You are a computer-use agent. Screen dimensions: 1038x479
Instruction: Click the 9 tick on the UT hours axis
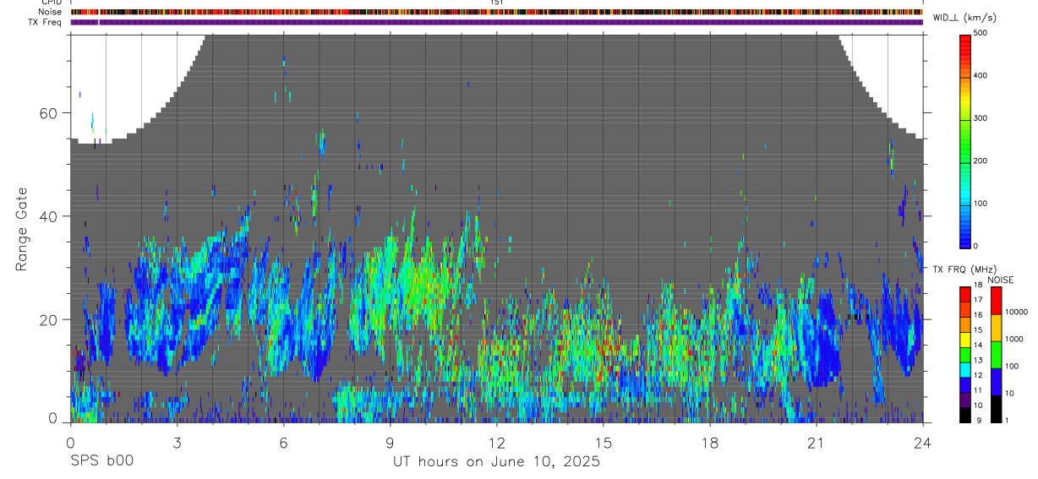[x=390, y=442]
